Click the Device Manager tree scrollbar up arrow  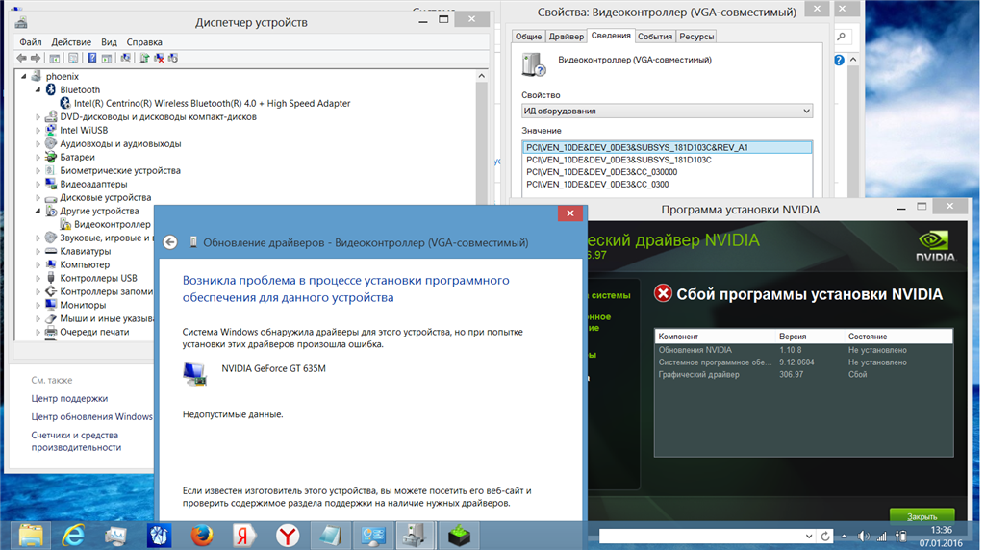[x=482, y=76]
